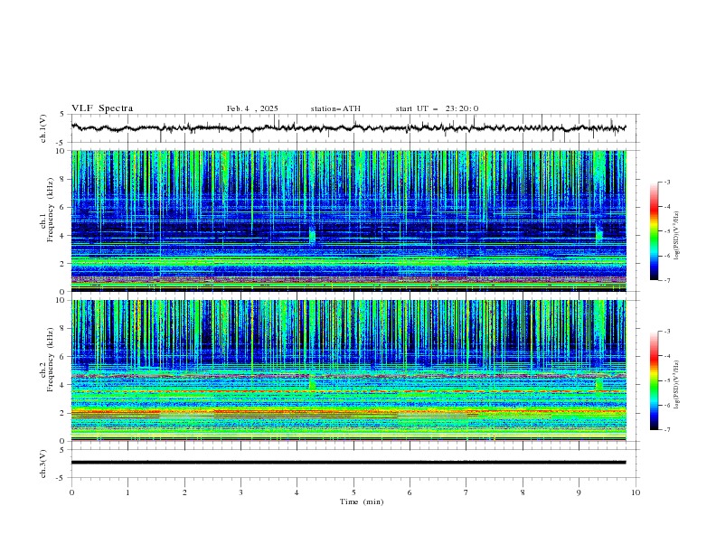716x553 pixels.
Task: Click the "-4" value on ch.2 color bar
Action: coord(666,356)
